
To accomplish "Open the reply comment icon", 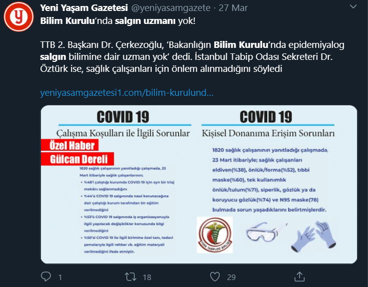I will tap(46, 277).
